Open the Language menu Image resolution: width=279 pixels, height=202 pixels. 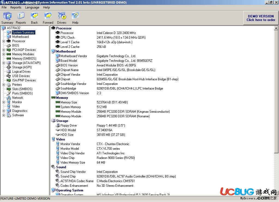[32, 7]
